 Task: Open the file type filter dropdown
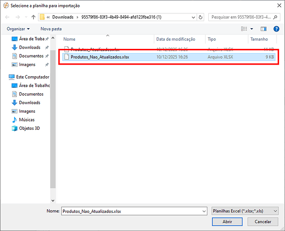pos(244,211)
